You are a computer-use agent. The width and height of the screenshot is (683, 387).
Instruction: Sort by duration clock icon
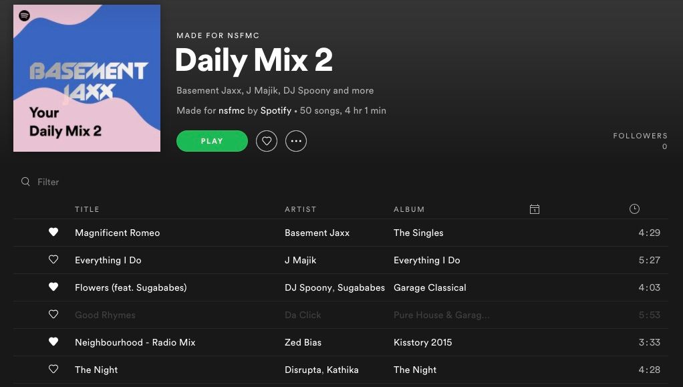(x=634, y=209)
